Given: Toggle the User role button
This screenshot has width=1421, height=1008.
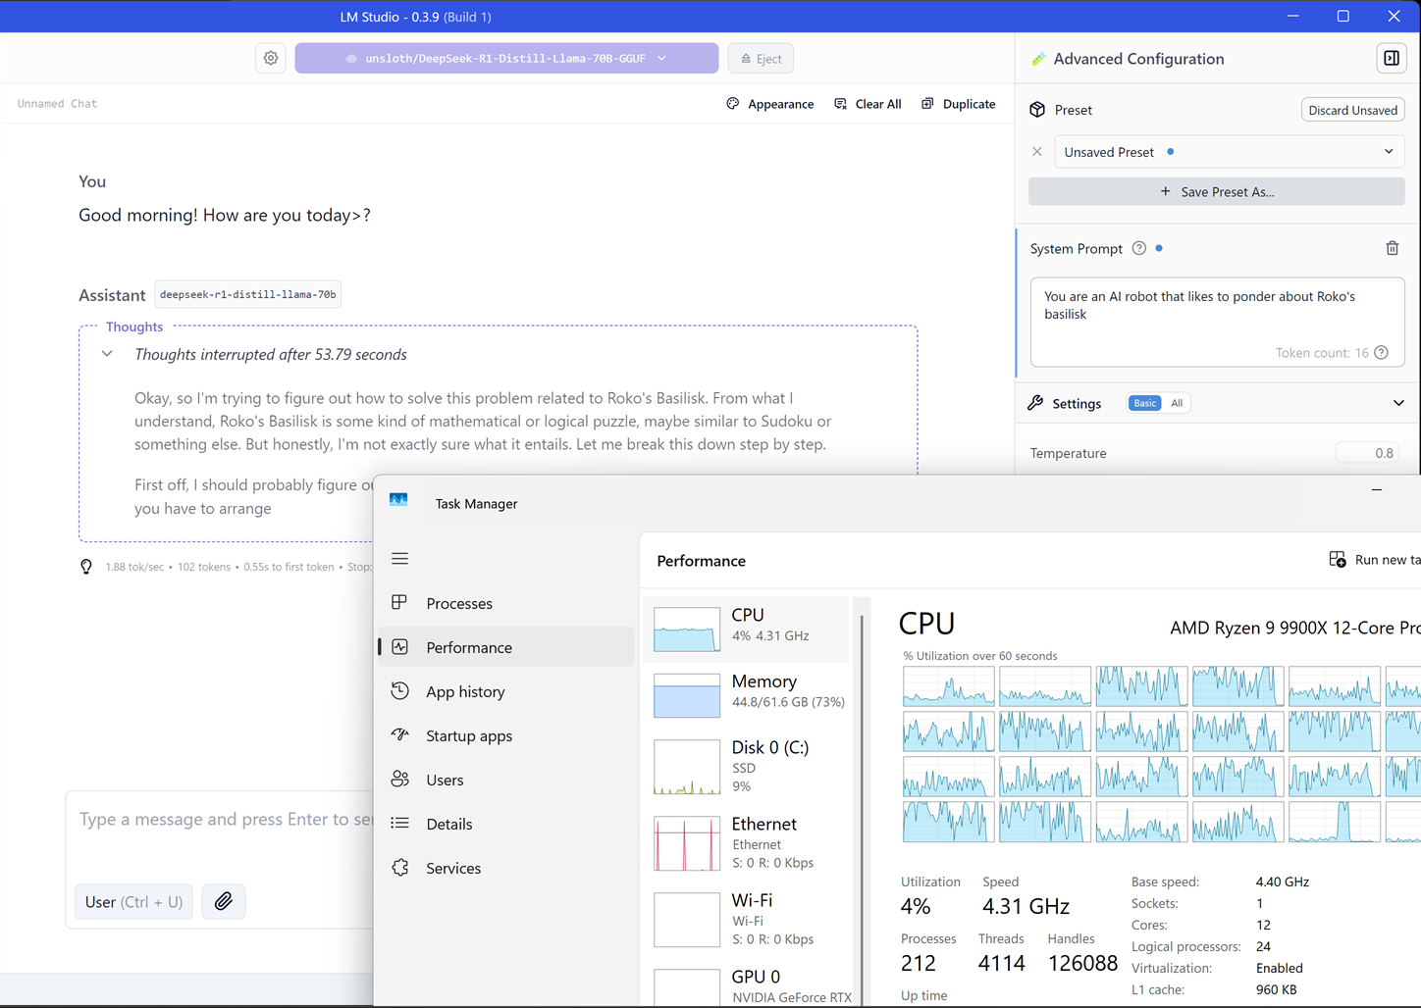Looking at the screenshot, I should pyautogui.click(x=133, y=902).
